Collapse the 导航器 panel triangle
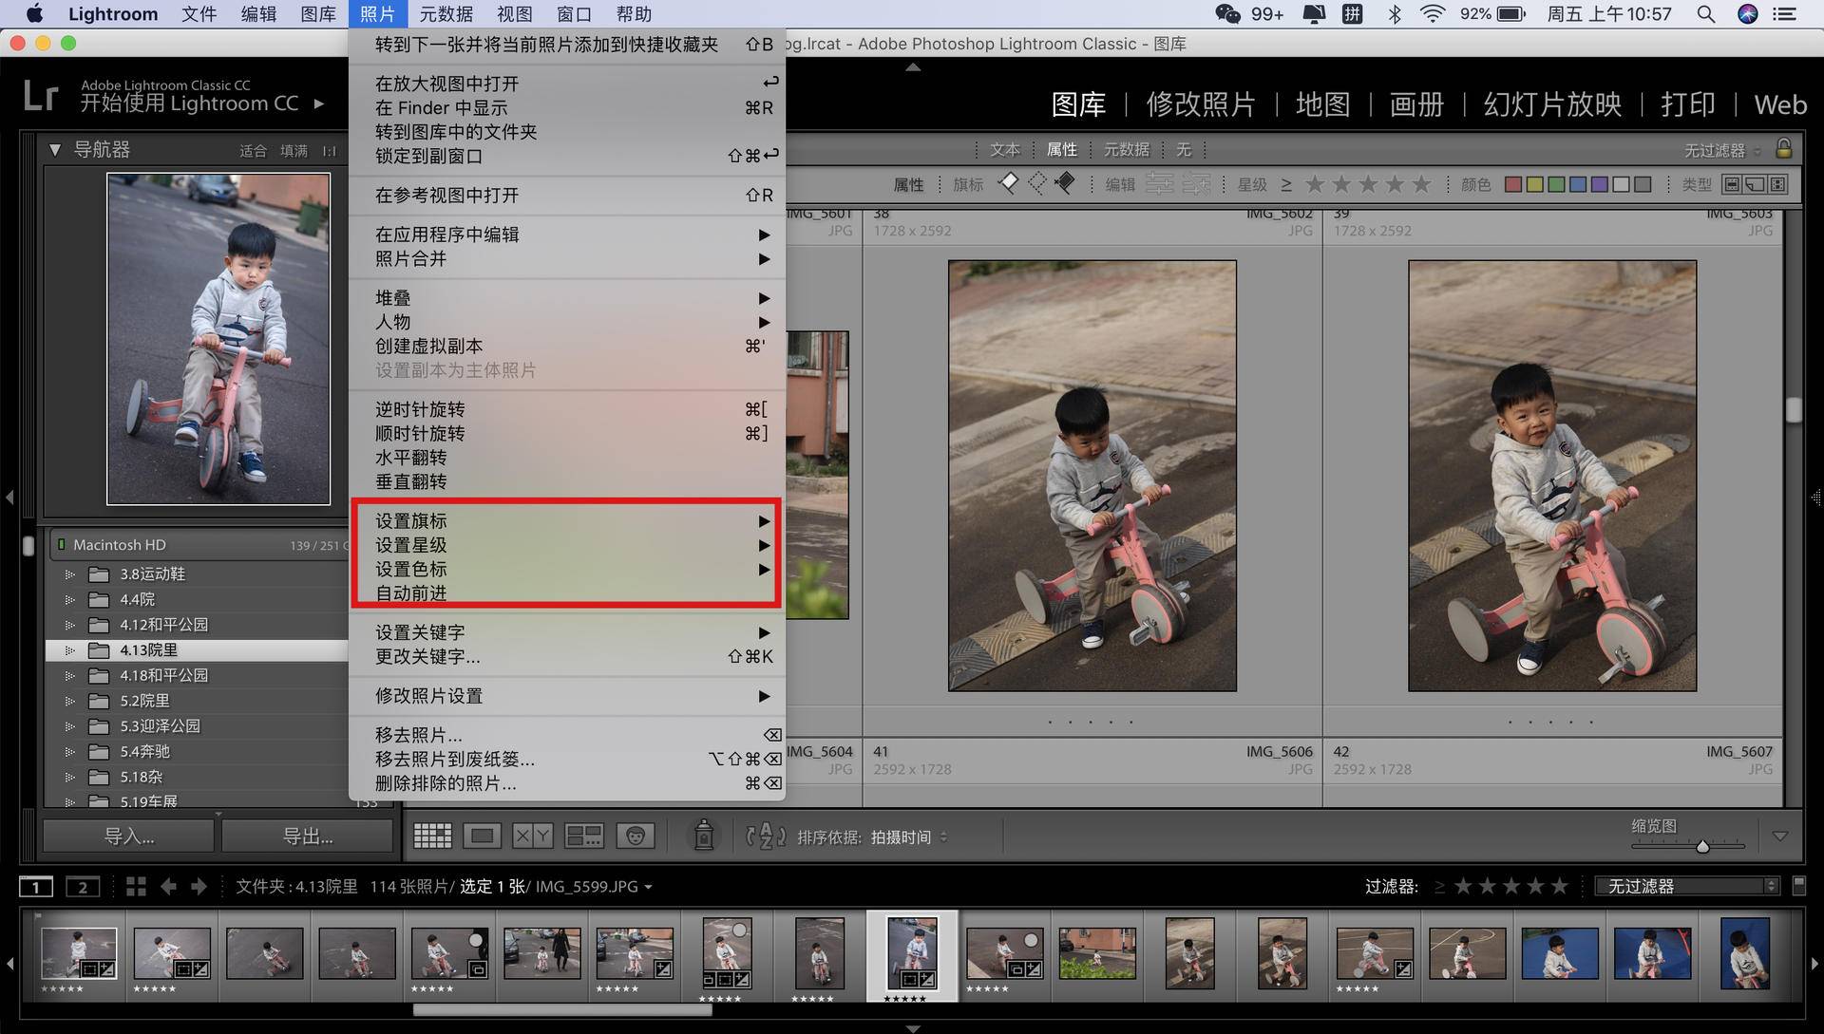This screenshot has height=1034, width=1824. (x=55, y=150)
